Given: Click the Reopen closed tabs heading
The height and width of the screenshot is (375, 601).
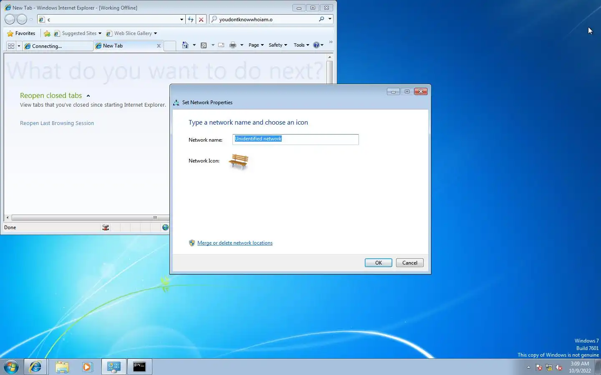Looking at the screenshot, I should (51, 95).
